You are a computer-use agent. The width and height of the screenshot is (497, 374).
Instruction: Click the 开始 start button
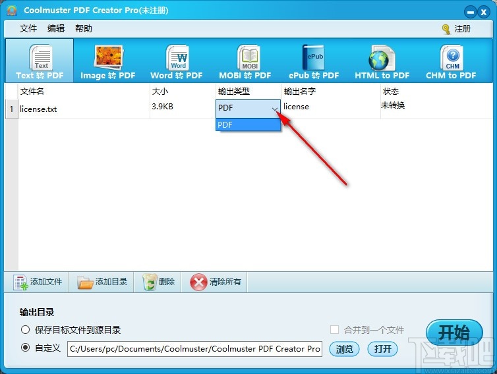(x=454, y=333)
